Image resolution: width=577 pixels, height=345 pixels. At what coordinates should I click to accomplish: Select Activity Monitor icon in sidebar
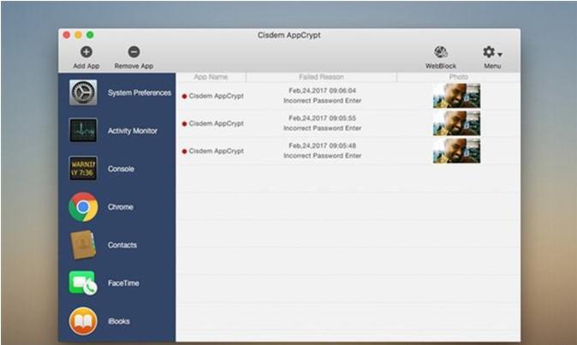tap(83, 130)
